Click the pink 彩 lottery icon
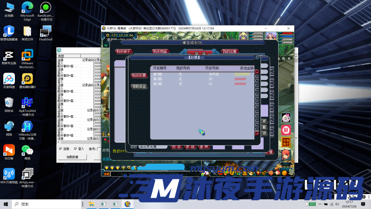This screenshot has height=209, width=371. (286, 130)
